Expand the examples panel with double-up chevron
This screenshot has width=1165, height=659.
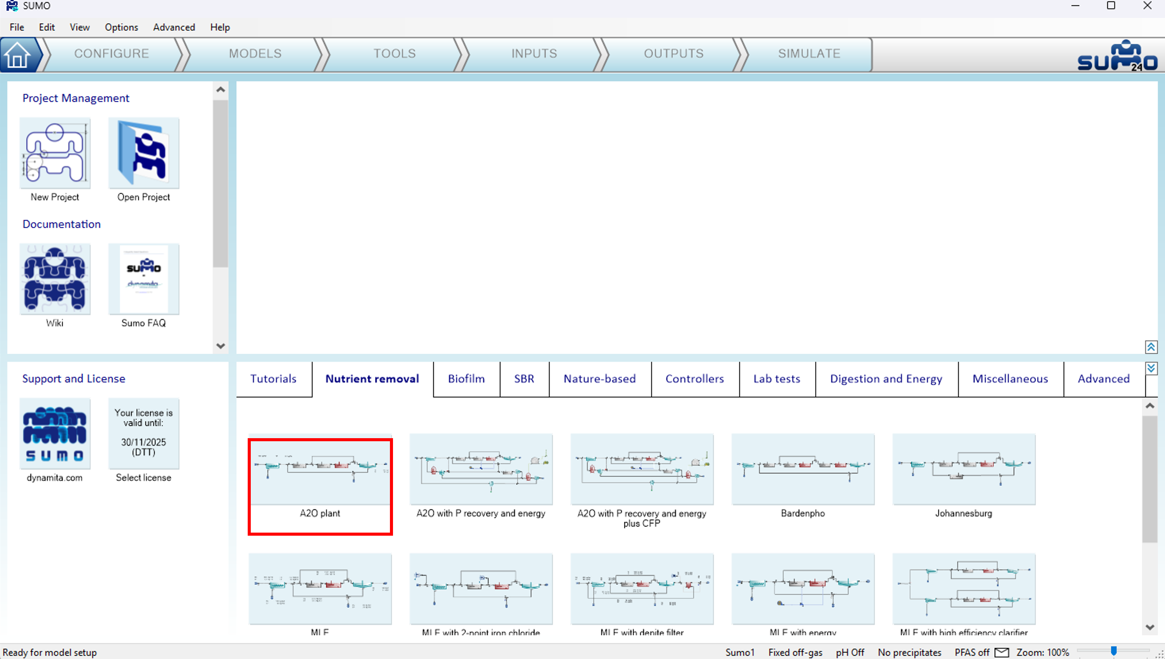pyautogui.click(x=1151, y=347)
